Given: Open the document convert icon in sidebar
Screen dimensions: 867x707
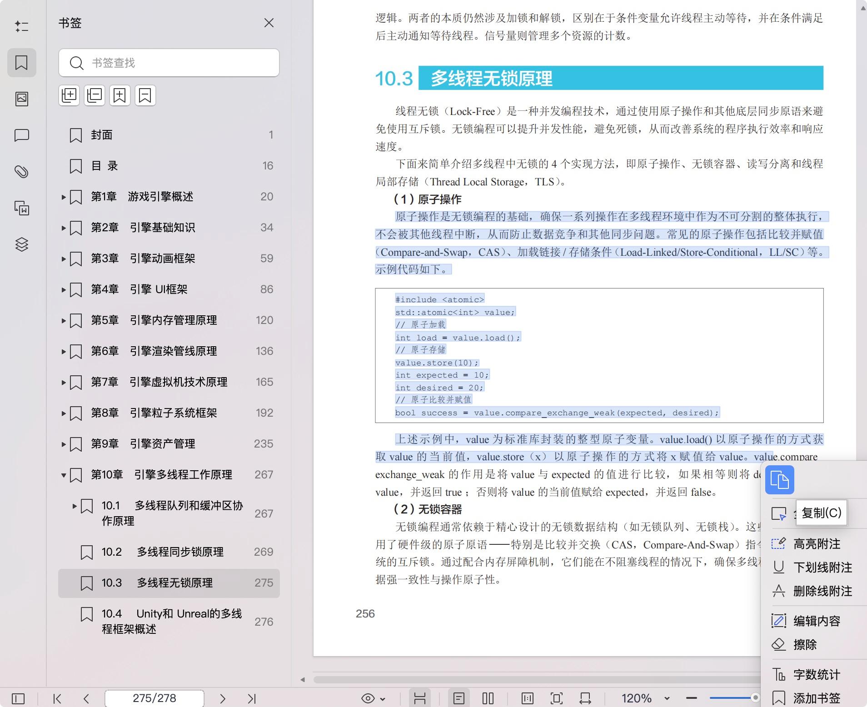Looking at the screenshot, I should pos(21,208).
